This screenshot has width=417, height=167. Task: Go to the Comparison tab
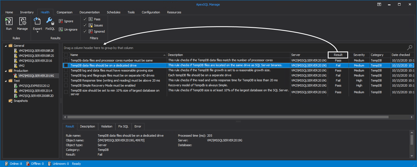[64, 12]
